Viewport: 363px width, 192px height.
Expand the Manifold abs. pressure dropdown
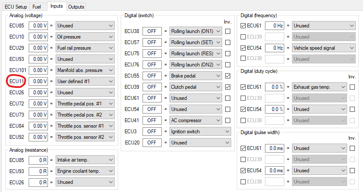(85, 70)
